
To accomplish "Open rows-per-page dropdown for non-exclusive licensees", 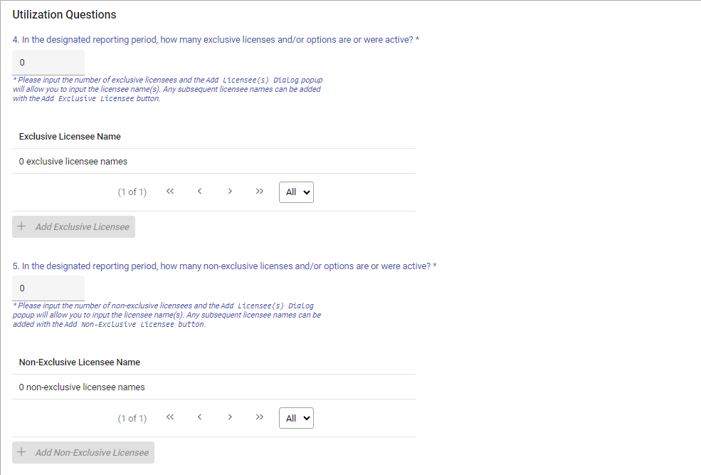I will (296, 418).
